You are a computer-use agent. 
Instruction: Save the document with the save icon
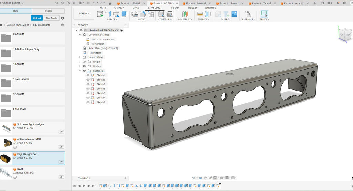[x=88, y=3]
